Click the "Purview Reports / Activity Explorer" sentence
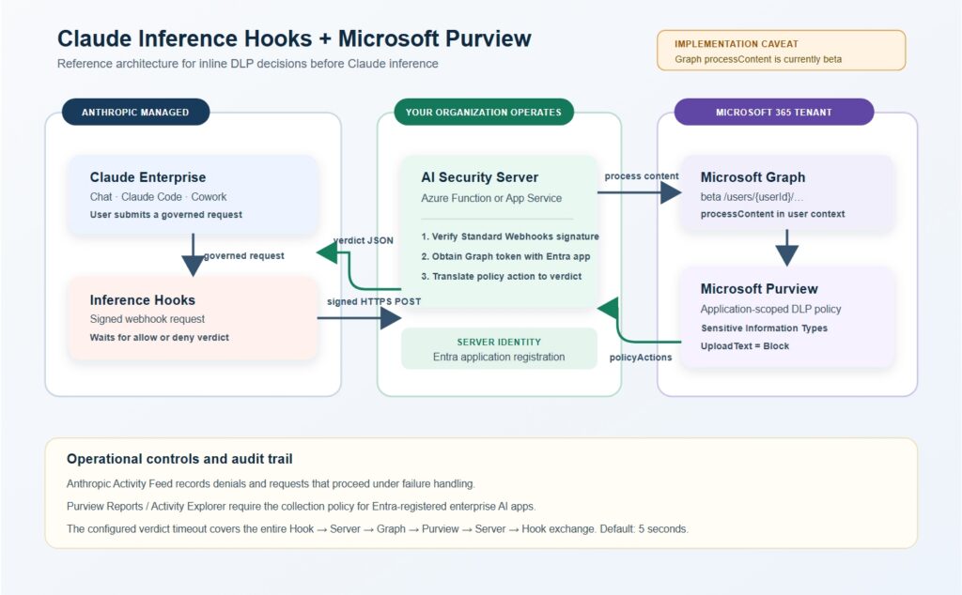962x595 pixels. [x=302, y=506]
